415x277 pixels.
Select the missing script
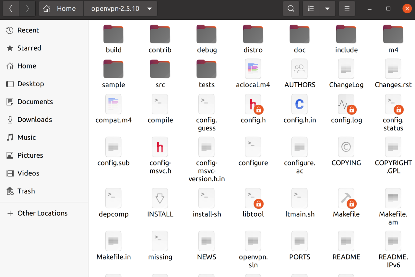click(160, 246)
